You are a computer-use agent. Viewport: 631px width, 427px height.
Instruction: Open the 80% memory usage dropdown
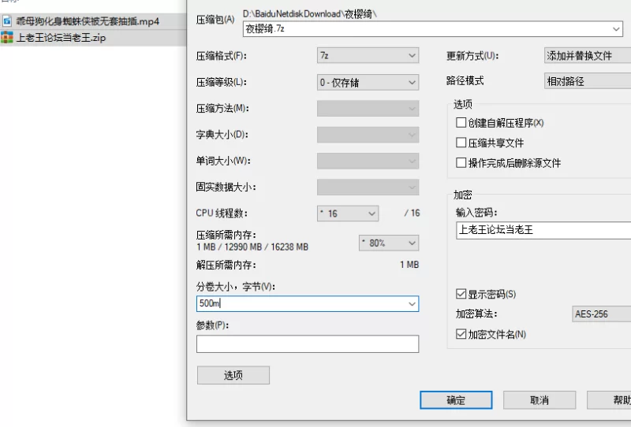(x=389, y=243)
